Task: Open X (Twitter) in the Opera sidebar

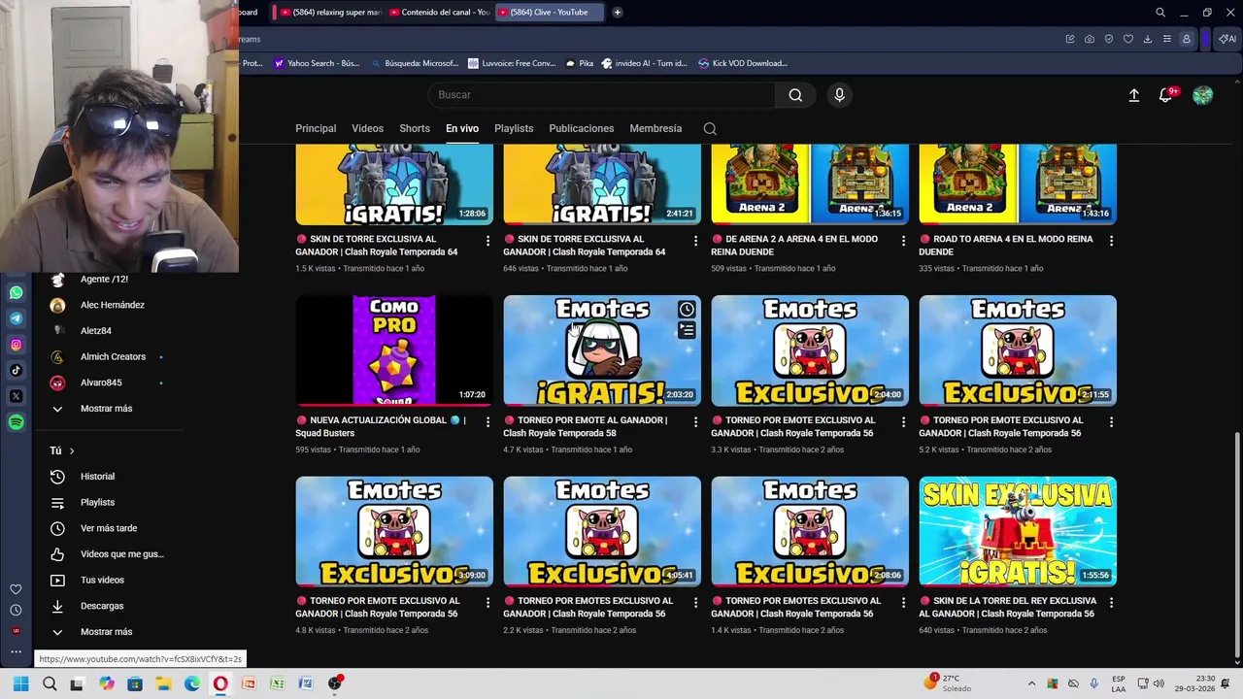Action: click(x=16, y=396)
